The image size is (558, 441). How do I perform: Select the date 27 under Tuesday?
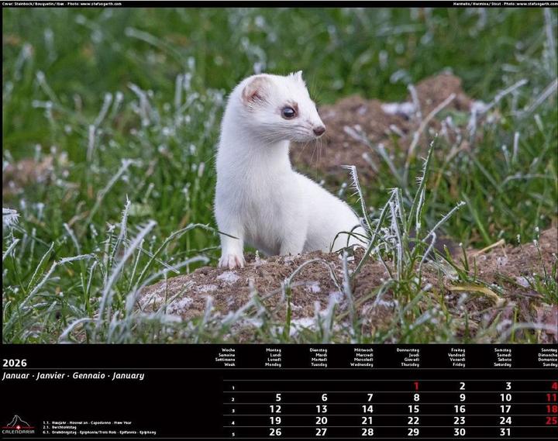point(322,432)
